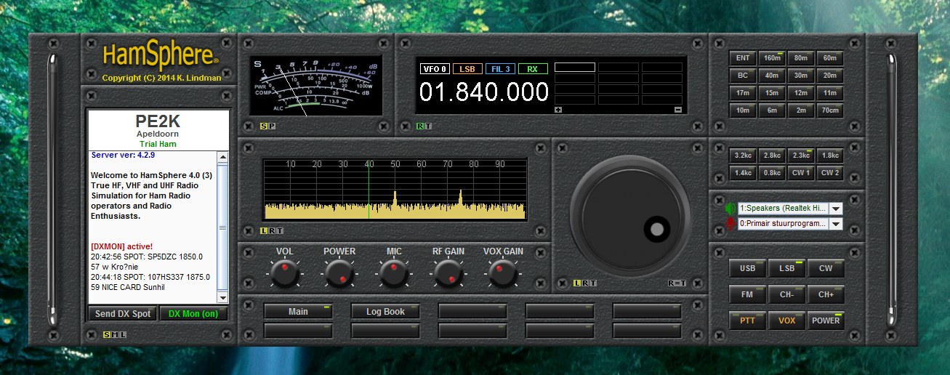Toggle the VOX button
Image resolution: width=950 pixels, height=375 pixels.
(787, 320)
